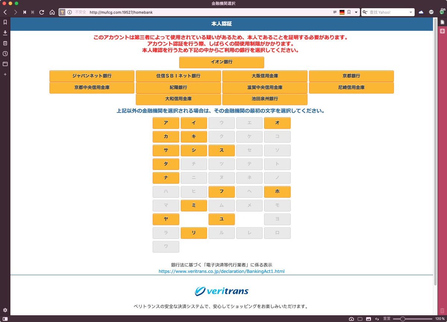This screenshot has height=322, width=447.
Task: Open browser settings gear
Action: pyautogui.click(x=5, y=310)
